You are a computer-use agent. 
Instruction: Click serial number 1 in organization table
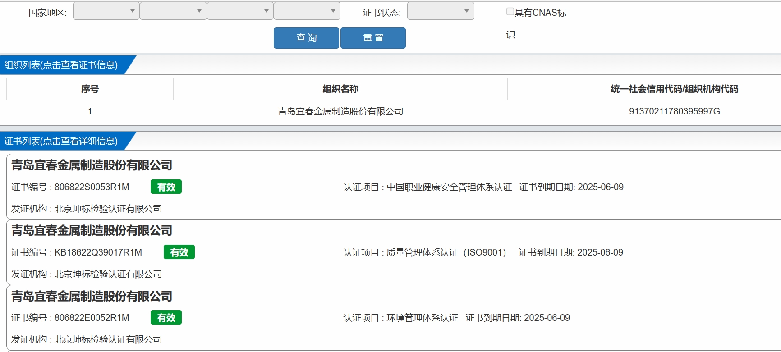(x=90, y=111)
